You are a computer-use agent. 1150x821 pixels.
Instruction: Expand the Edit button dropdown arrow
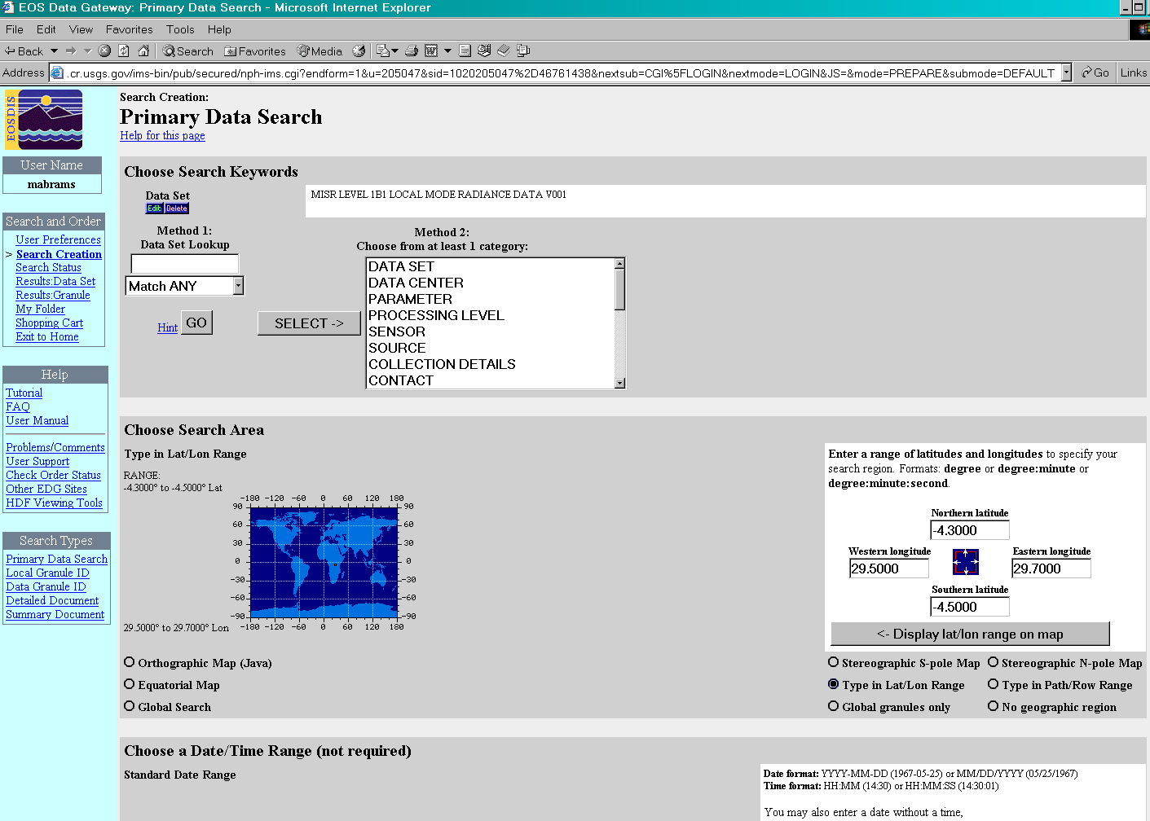pyautogui.click(x=447, y=50)
